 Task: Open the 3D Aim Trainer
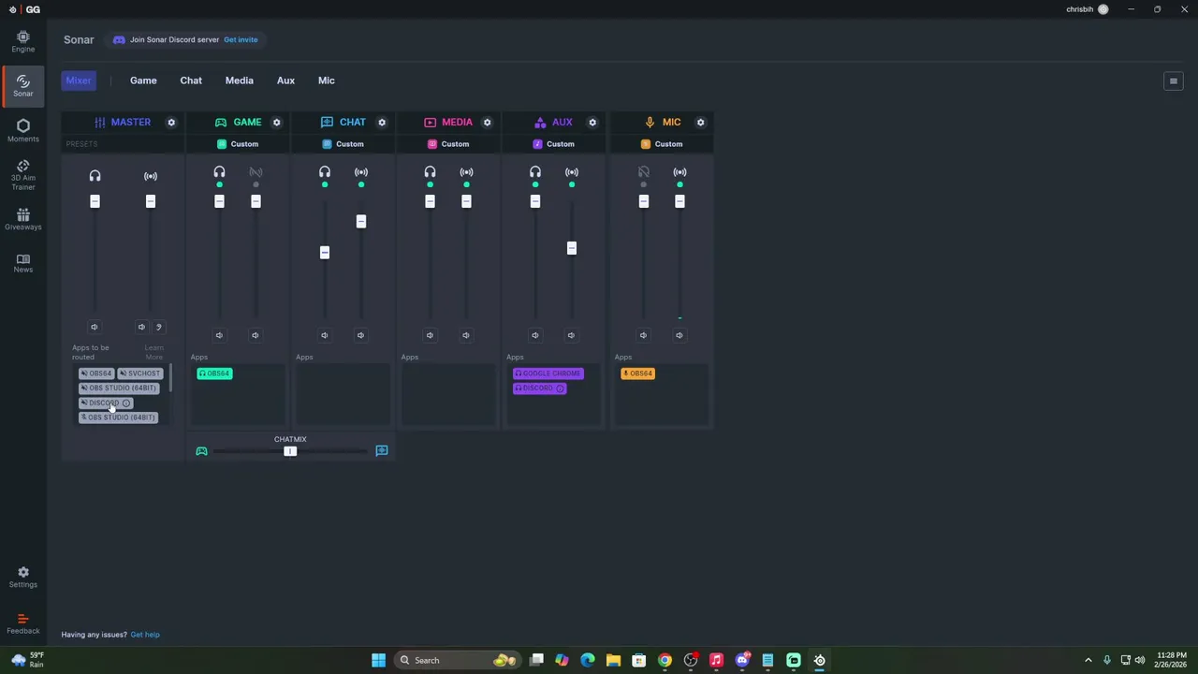click(22, 175)
